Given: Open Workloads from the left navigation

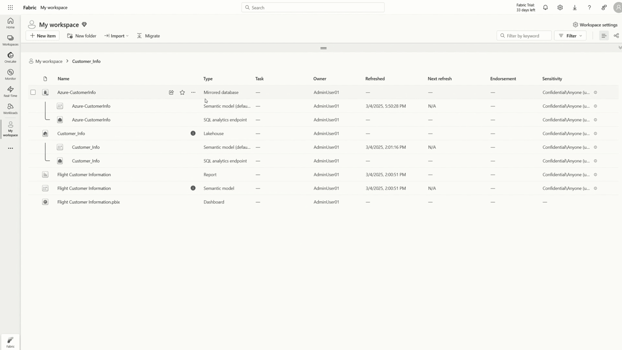Looking at the screenshot, I should pyautogui.click(x=10, y=109).
